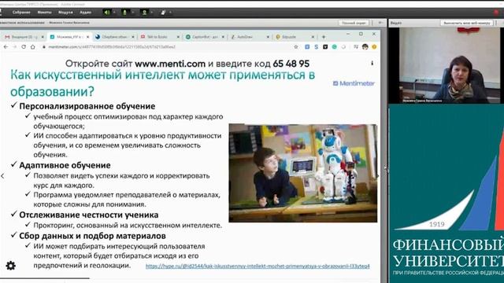Toggle the green webcam icon

pyautogui.click(x=144, y=13)
